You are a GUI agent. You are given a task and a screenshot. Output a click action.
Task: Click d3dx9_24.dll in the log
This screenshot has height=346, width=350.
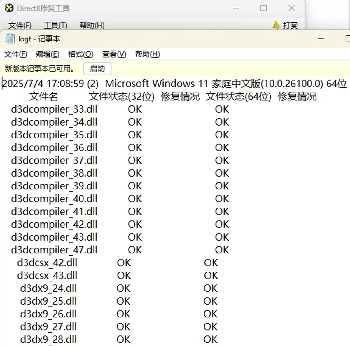48,288
